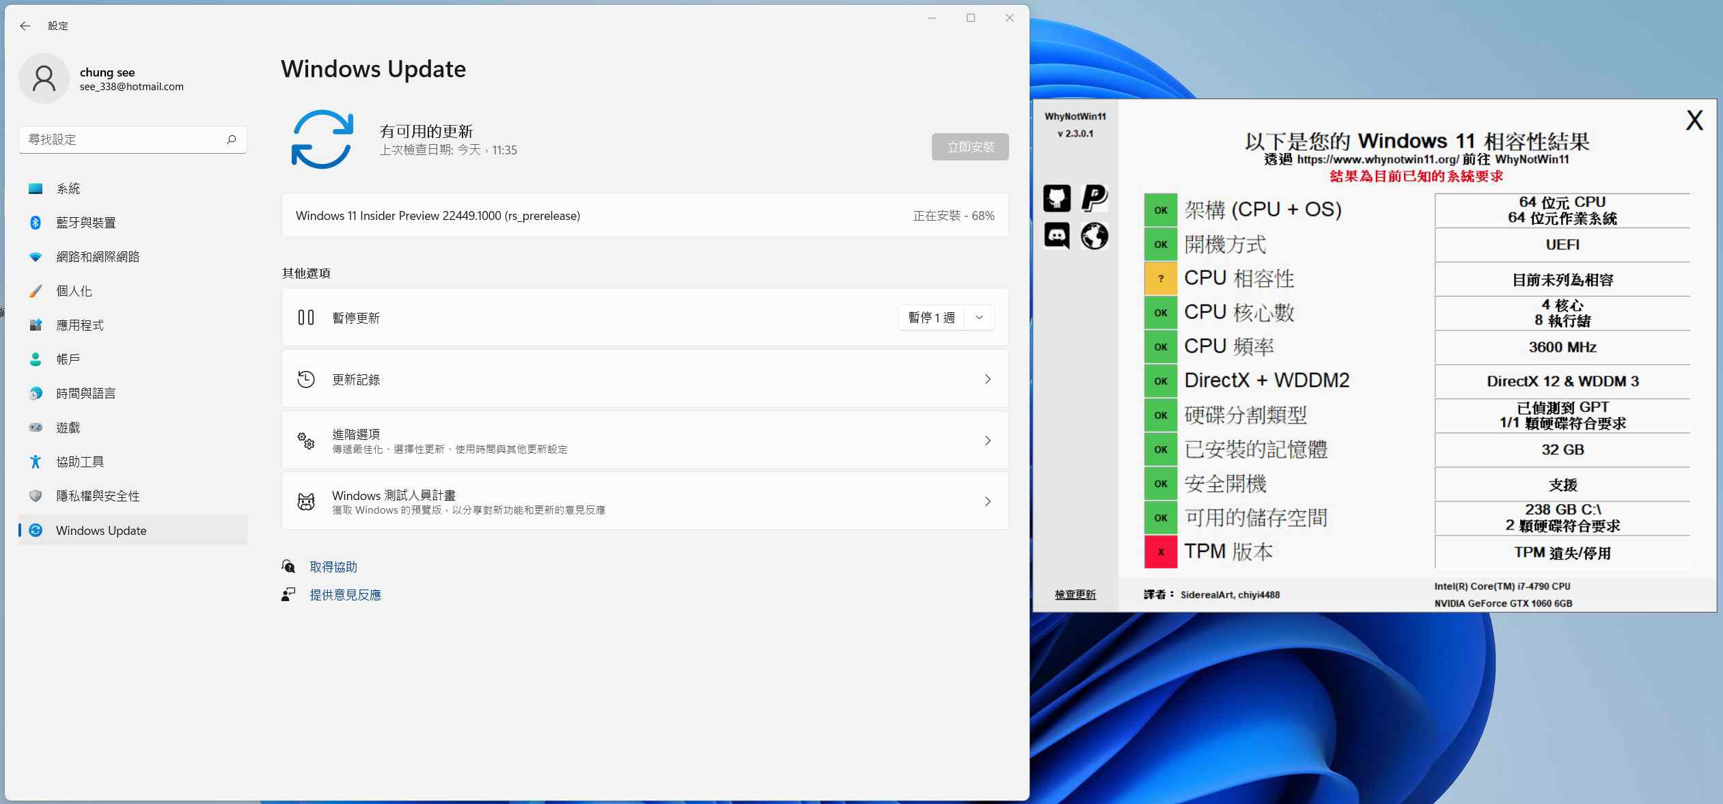This screenshot has height=804, width=1723.
Task: Open 時間與語言 settings category
Action: [133, 393]
